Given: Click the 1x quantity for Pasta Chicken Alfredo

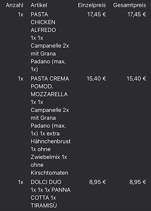Looking at the screenshot, I should pyautogui.click(x=21, y=14).
